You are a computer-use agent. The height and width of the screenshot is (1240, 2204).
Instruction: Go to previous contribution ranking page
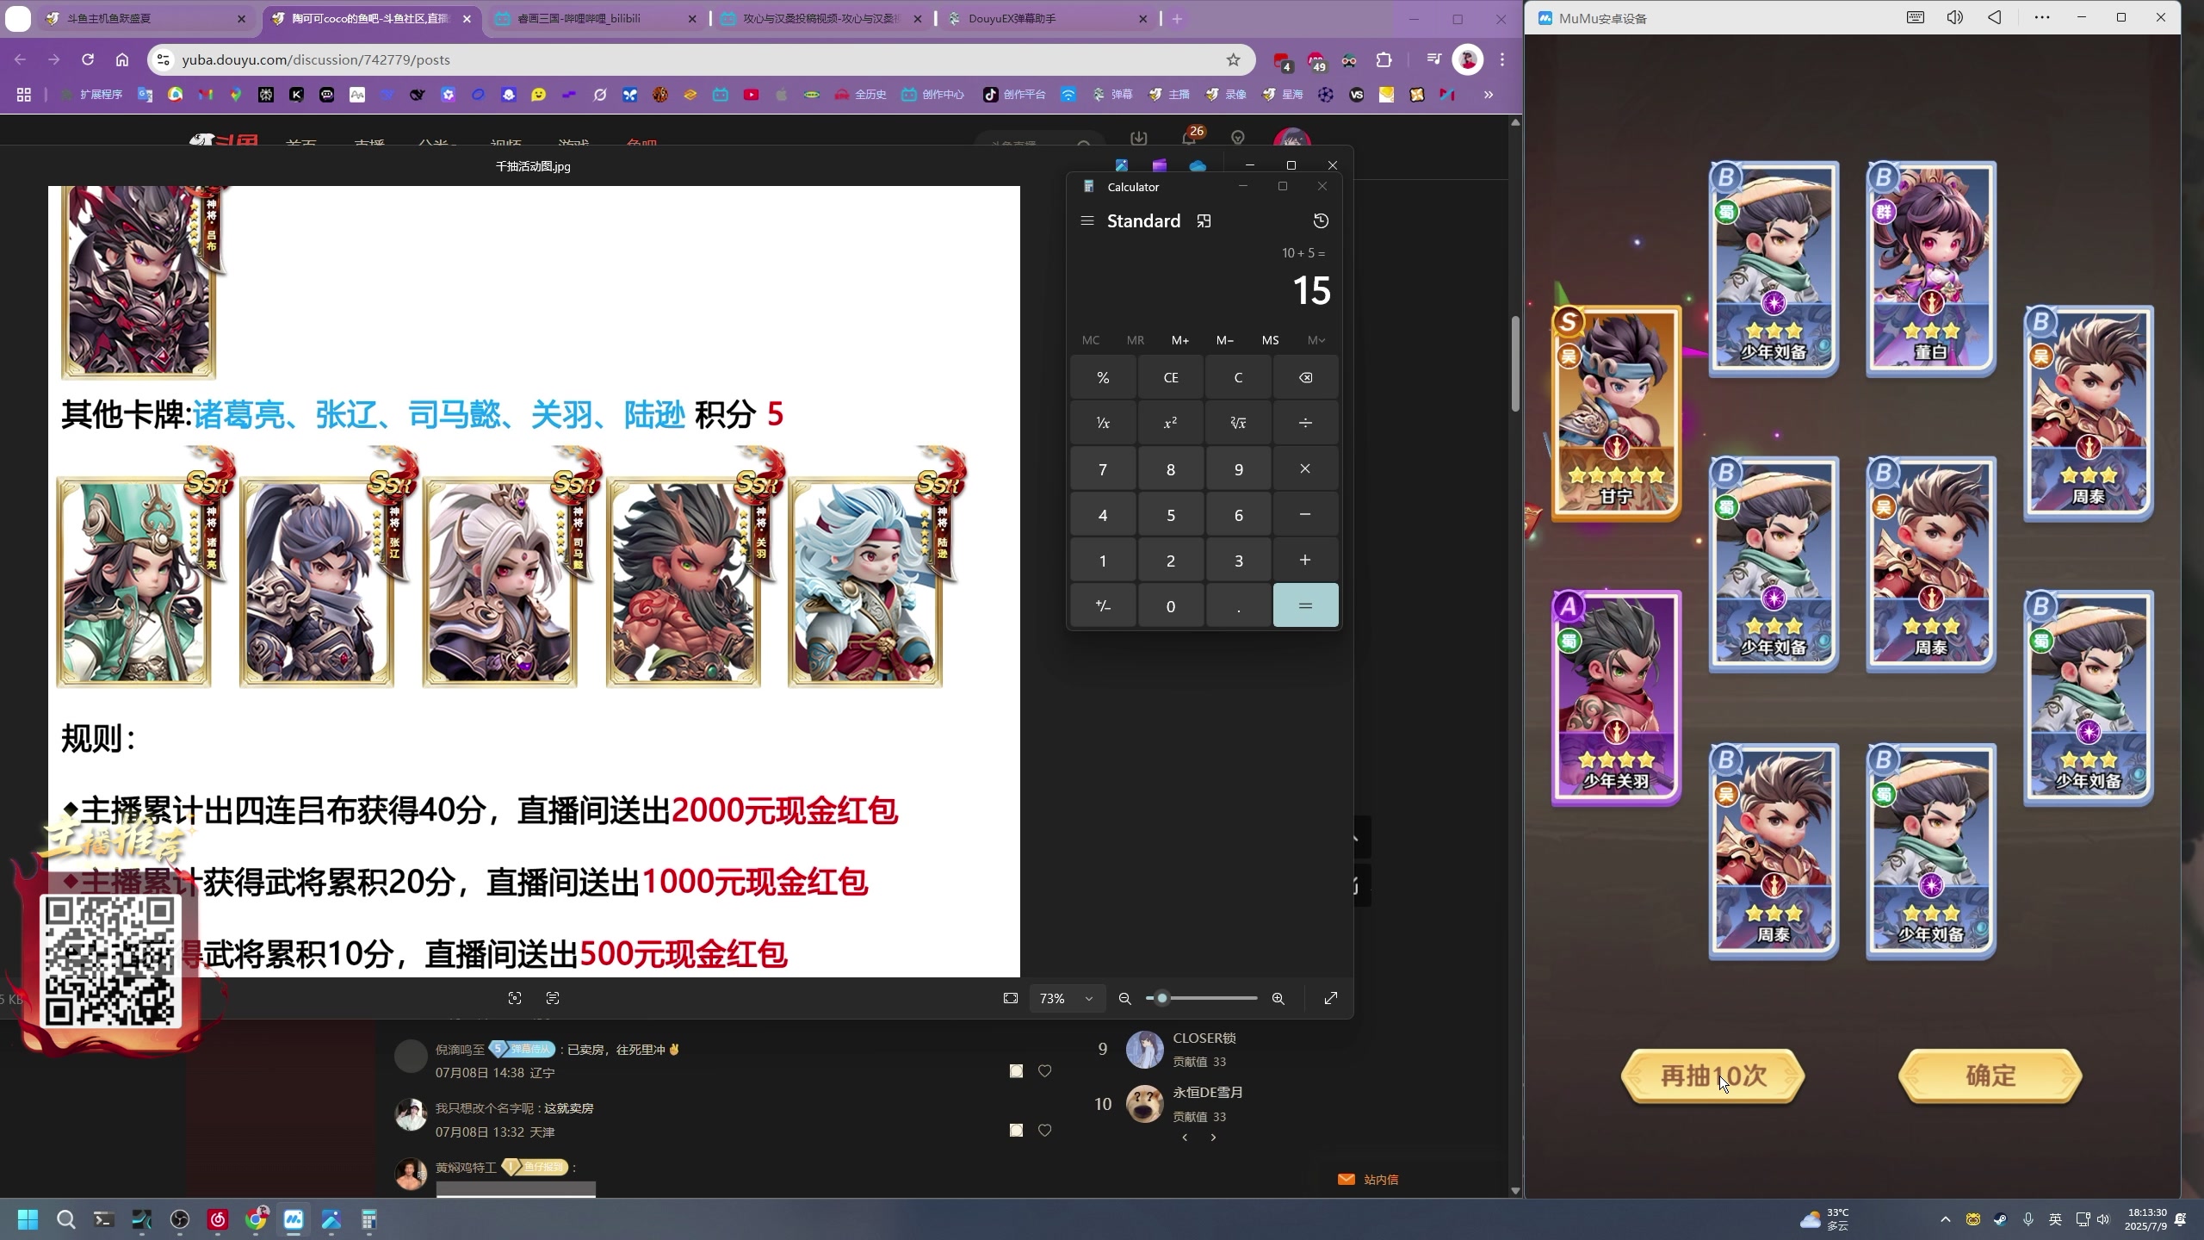[1185, 1138]
